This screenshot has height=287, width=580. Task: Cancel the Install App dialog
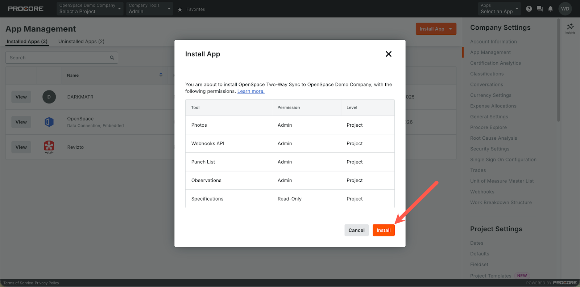356,230
